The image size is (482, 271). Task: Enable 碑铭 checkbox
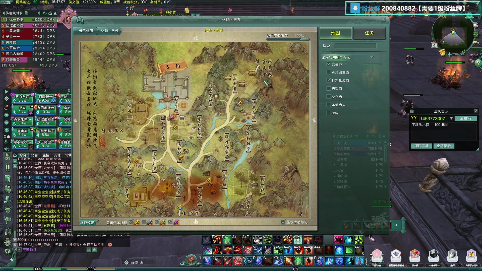pos(329,113)
